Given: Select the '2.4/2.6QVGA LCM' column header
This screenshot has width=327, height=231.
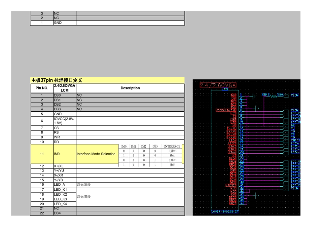Looking at the screenshot, I should click(65, 88).
